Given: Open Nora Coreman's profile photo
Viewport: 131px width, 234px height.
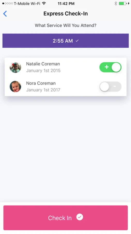Looking at the screenshot, I should point(16,87).
